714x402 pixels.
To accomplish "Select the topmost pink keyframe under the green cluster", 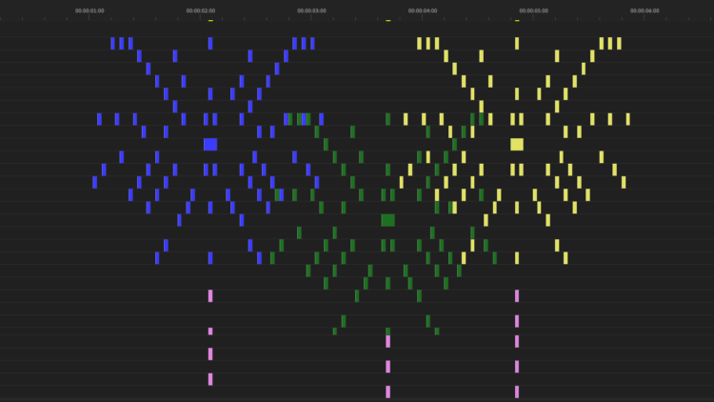I will (387, 341).
